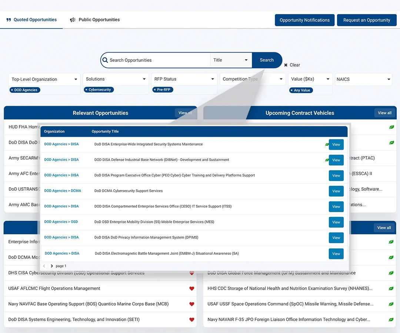The height and width of the screenshot is (333, 400).
Task: Open DoD DISA Systems Engineering SETI opportunity
Action: tap(74, 320)
